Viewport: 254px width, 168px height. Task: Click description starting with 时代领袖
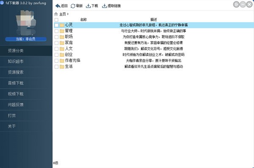click(x=154, y=55)
